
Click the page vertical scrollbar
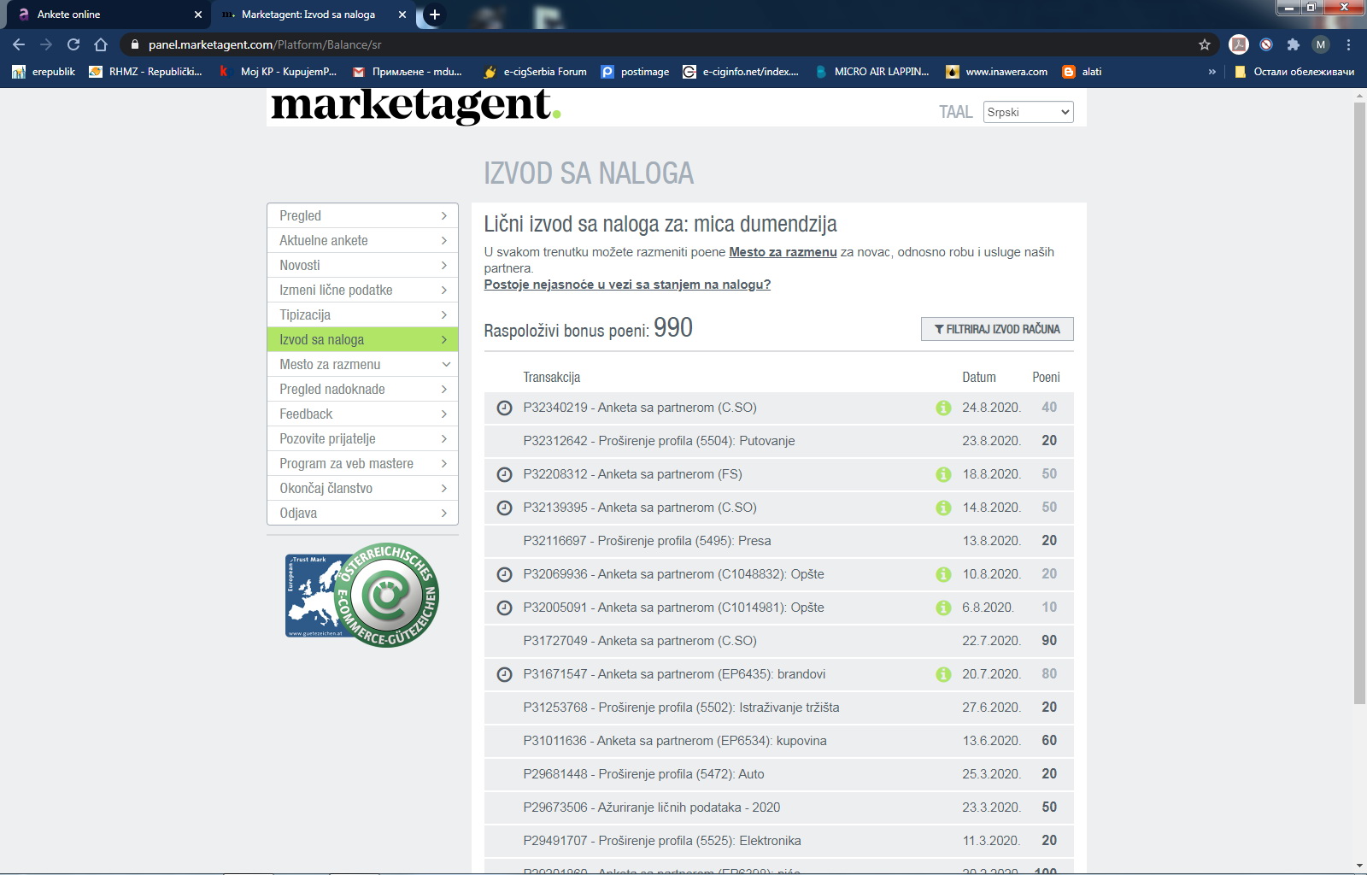1359,402
